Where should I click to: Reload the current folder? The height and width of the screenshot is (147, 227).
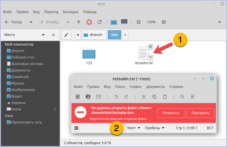(100, 22)
